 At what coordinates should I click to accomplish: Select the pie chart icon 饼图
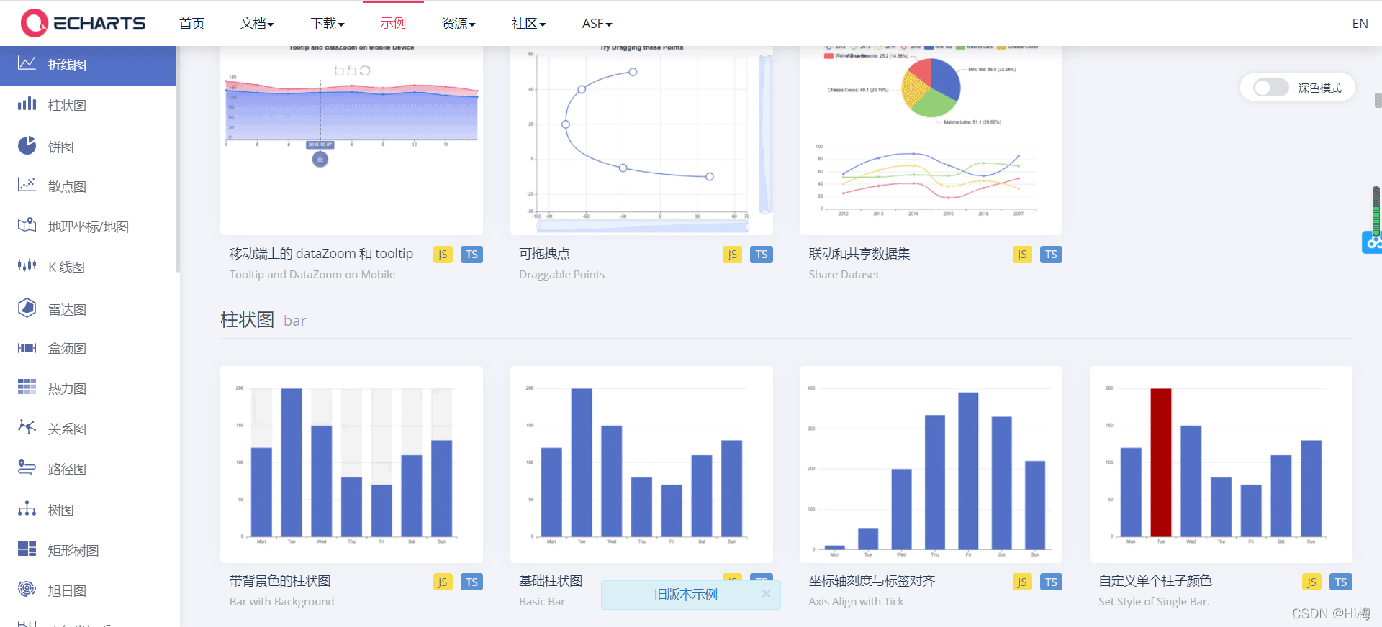[x=27, y=146]
